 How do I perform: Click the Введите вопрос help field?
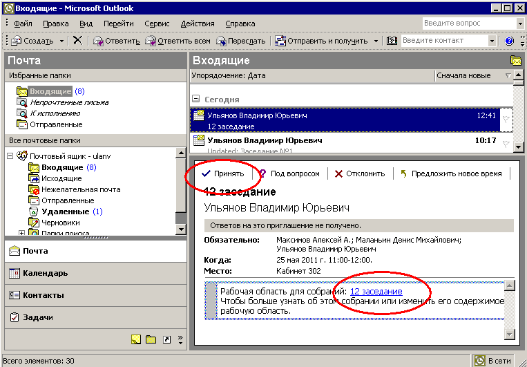tap(469, 23)
